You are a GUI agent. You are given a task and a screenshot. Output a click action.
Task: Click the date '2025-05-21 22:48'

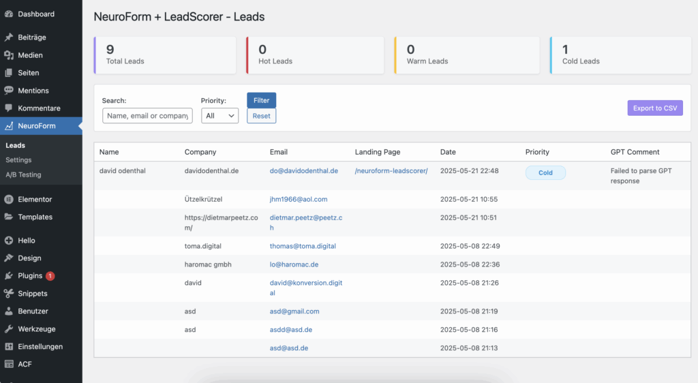[469, 171]
